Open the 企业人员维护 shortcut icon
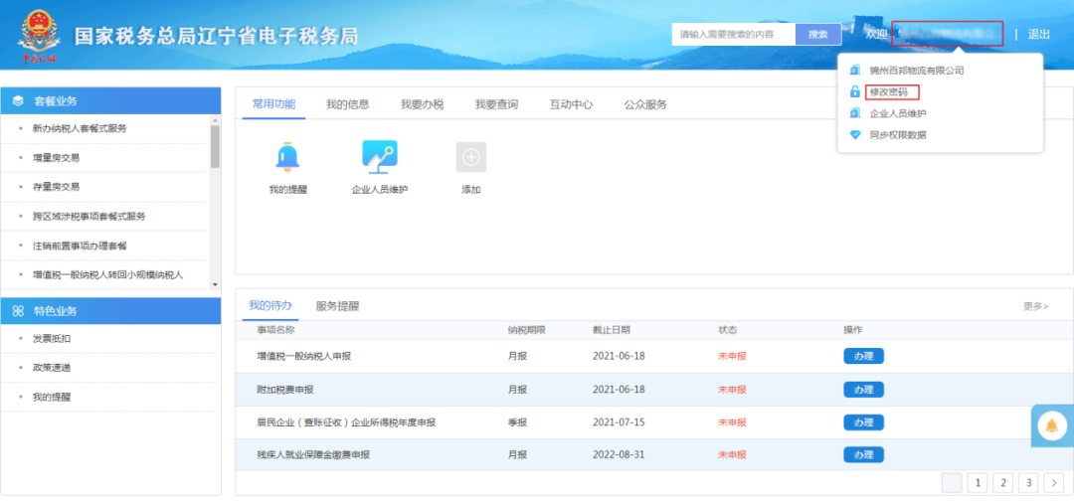The image size is (1074, 501). [x=380, y=157]
